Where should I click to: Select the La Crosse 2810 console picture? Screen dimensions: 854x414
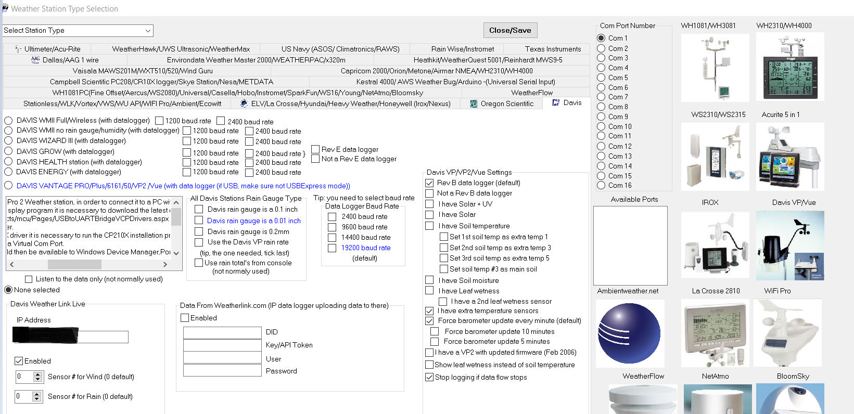[715, 333]
